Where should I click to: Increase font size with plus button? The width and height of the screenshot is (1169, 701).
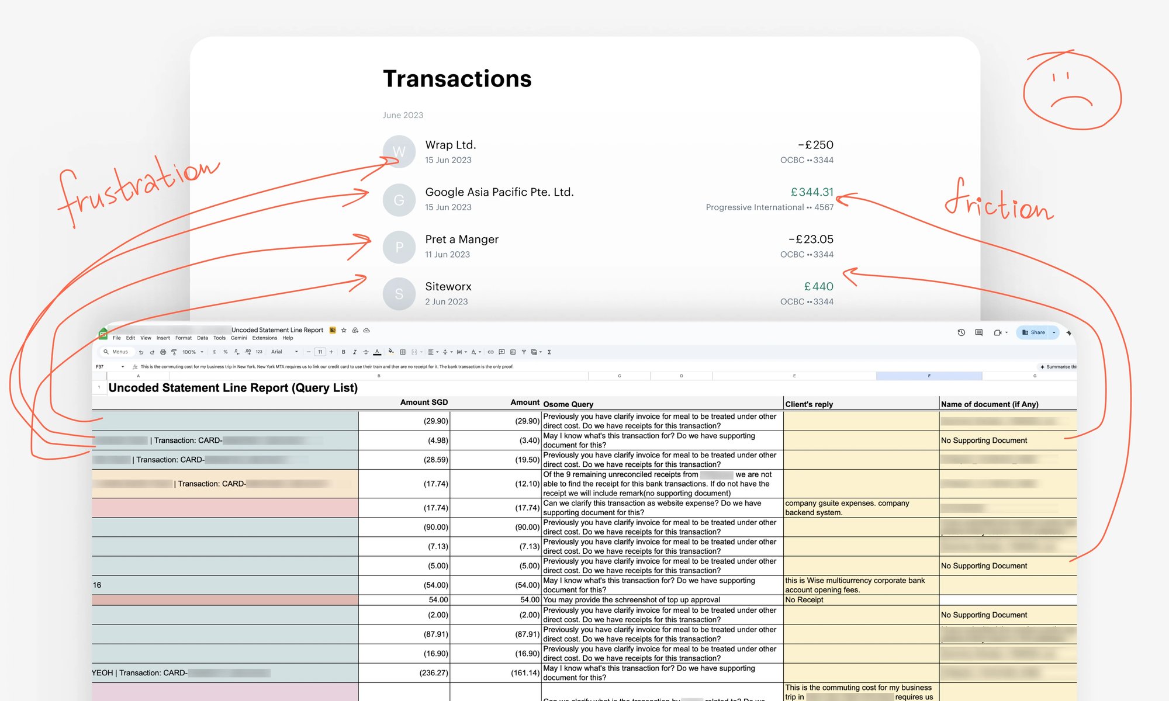click(331, 352)
